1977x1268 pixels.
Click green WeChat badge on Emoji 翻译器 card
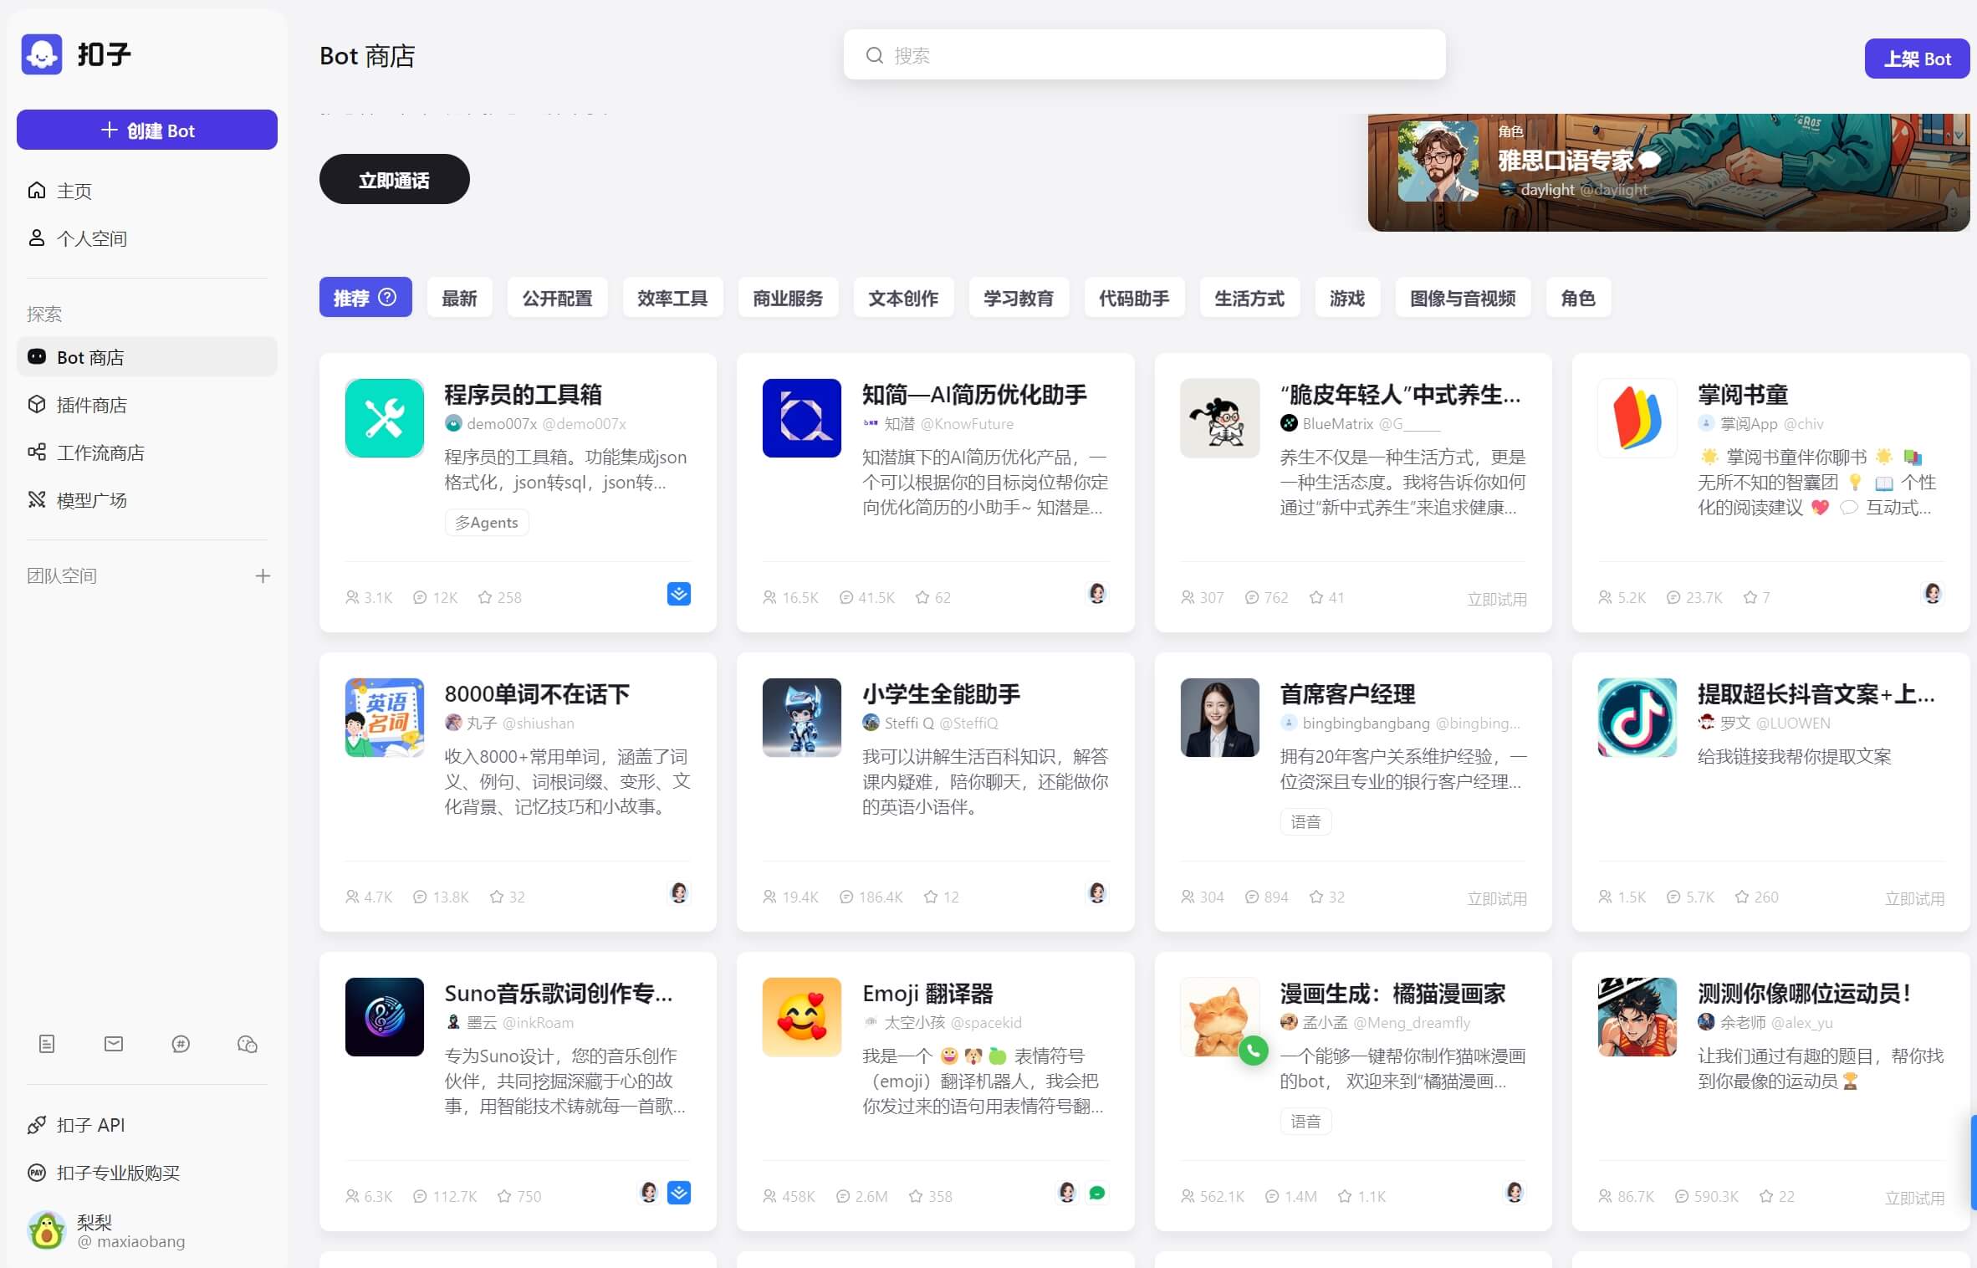(1097, 1193)
